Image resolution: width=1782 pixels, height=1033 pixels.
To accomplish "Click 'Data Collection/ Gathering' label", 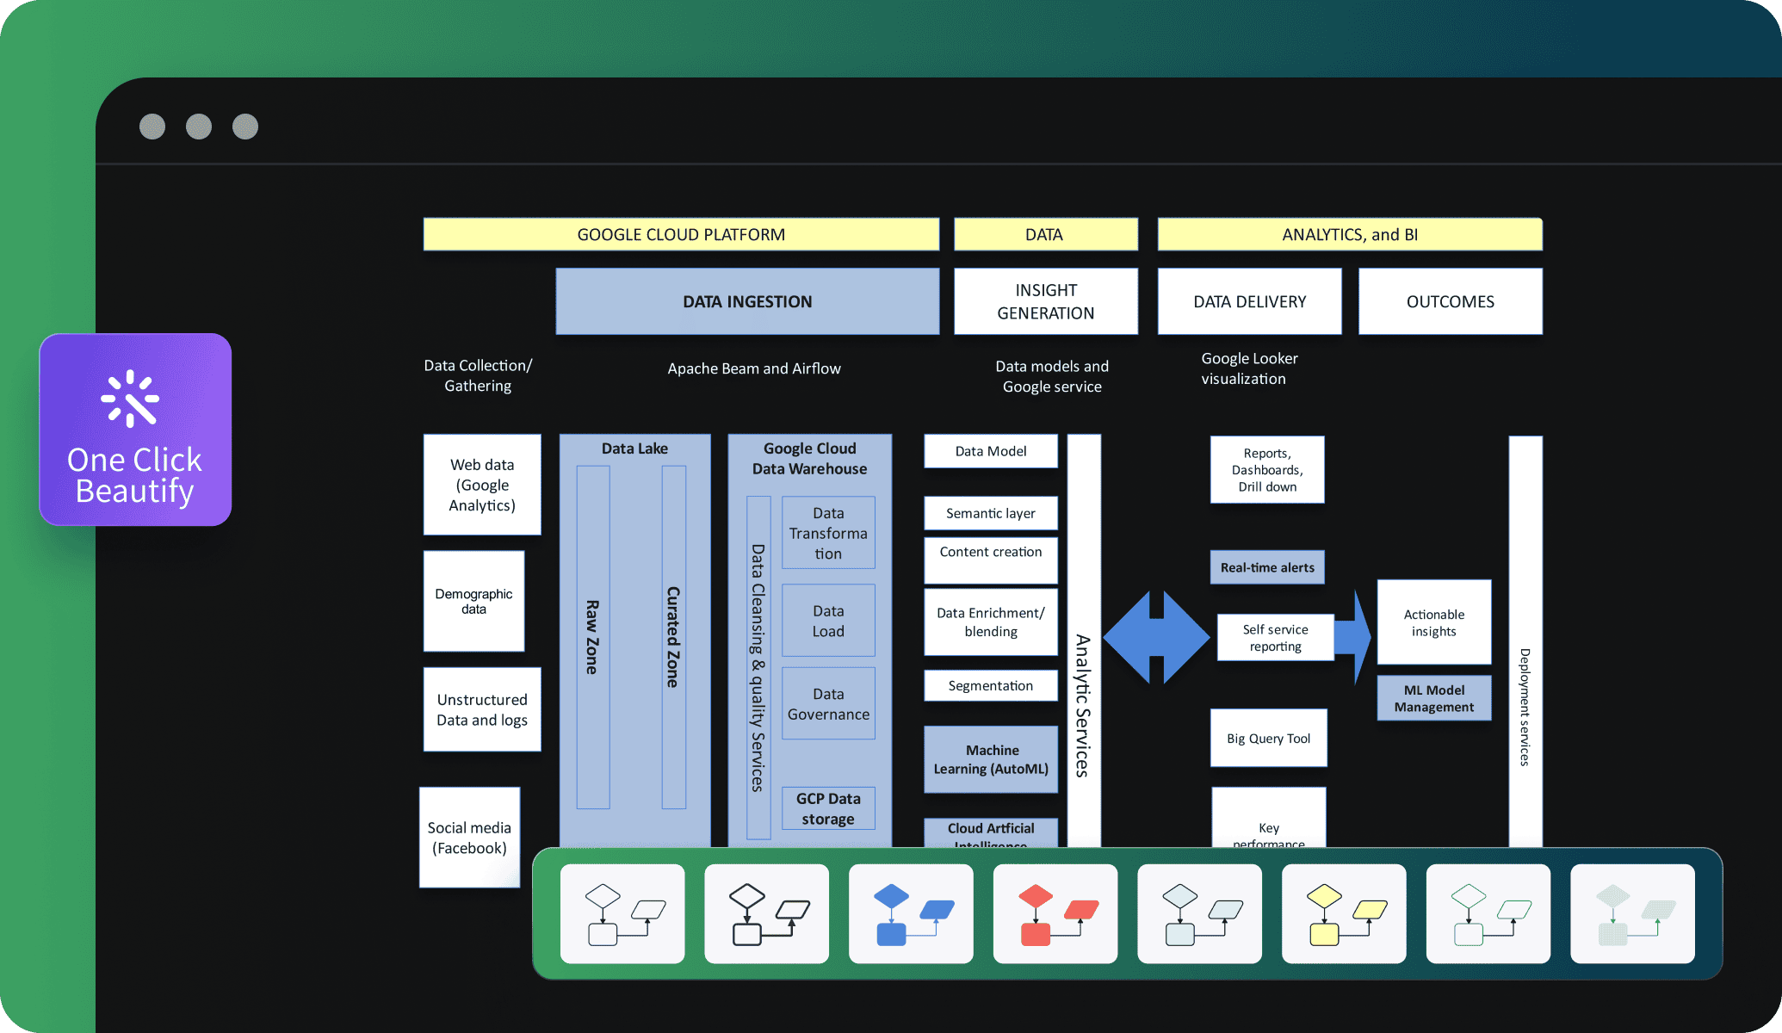I will coord(478,375).
